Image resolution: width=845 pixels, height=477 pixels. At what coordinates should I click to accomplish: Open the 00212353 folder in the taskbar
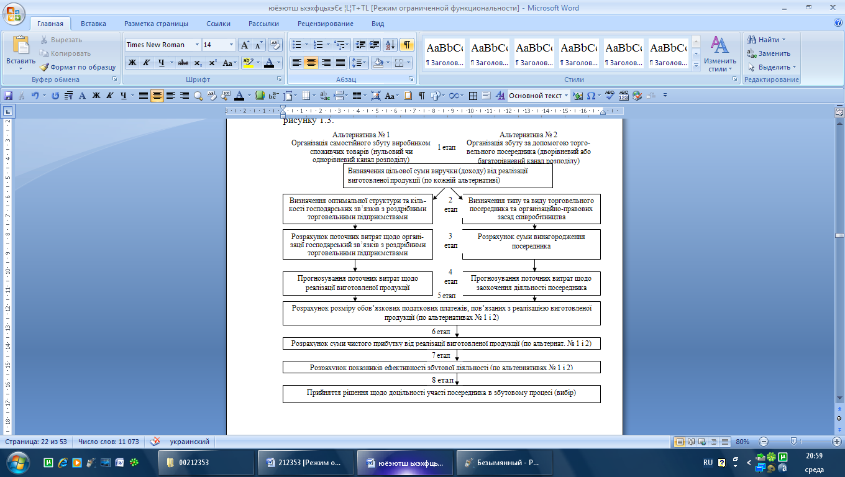tap(206, 463)
